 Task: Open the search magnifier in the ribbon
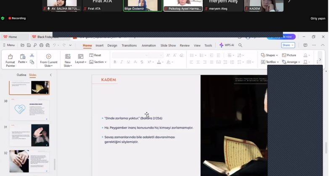[x=240, y=45]
